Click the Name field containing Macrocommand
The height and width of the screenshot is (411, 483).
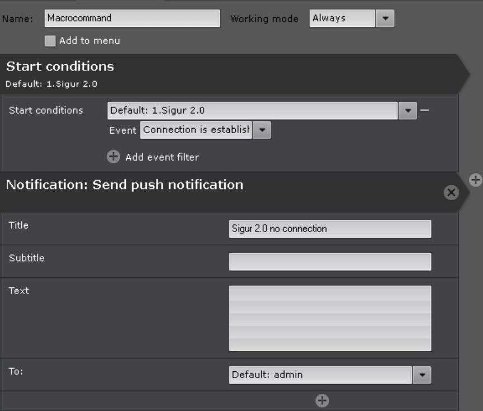132,18
